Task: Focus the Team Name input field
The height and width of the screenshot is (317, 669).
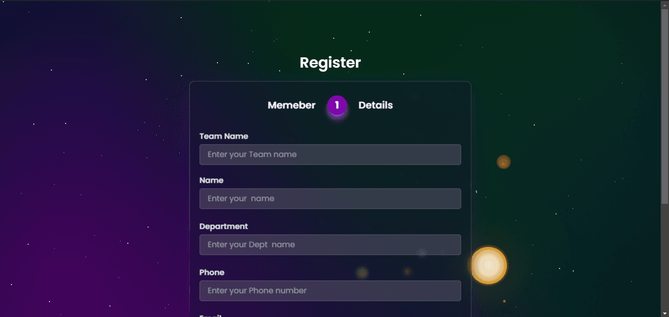Action: tap(330, 154)
